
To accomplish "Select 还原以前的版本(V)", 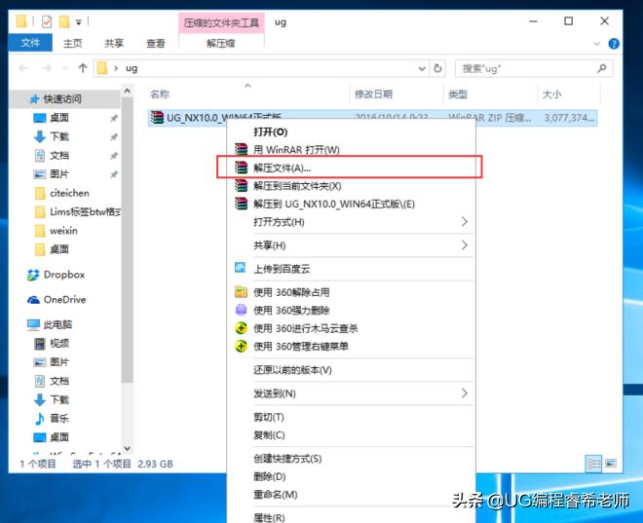I will click(x=292, y=370).
